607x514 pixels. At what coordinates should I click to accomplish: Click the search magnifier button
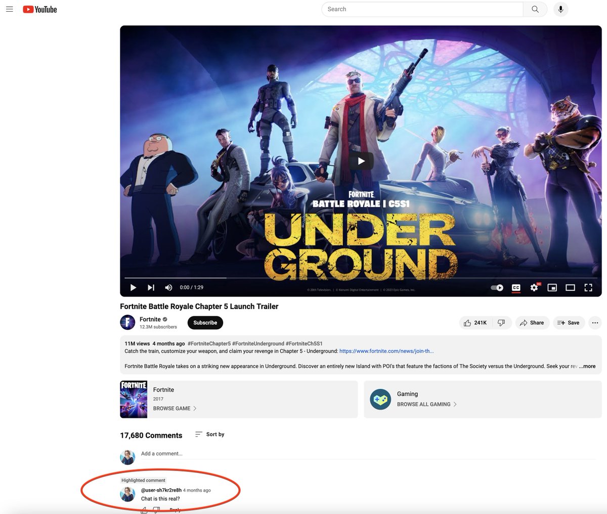535,9
